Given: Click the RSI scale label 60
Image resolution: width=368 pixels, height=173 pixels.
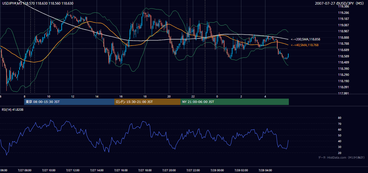Looking at the screenshot, I should coord(340,129).
